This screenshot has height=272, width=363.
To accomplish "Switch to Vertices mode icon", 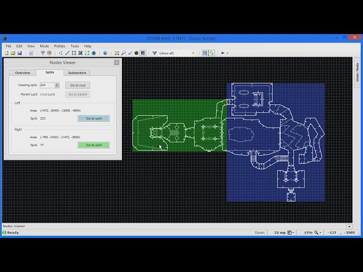I will pos(61,53).
